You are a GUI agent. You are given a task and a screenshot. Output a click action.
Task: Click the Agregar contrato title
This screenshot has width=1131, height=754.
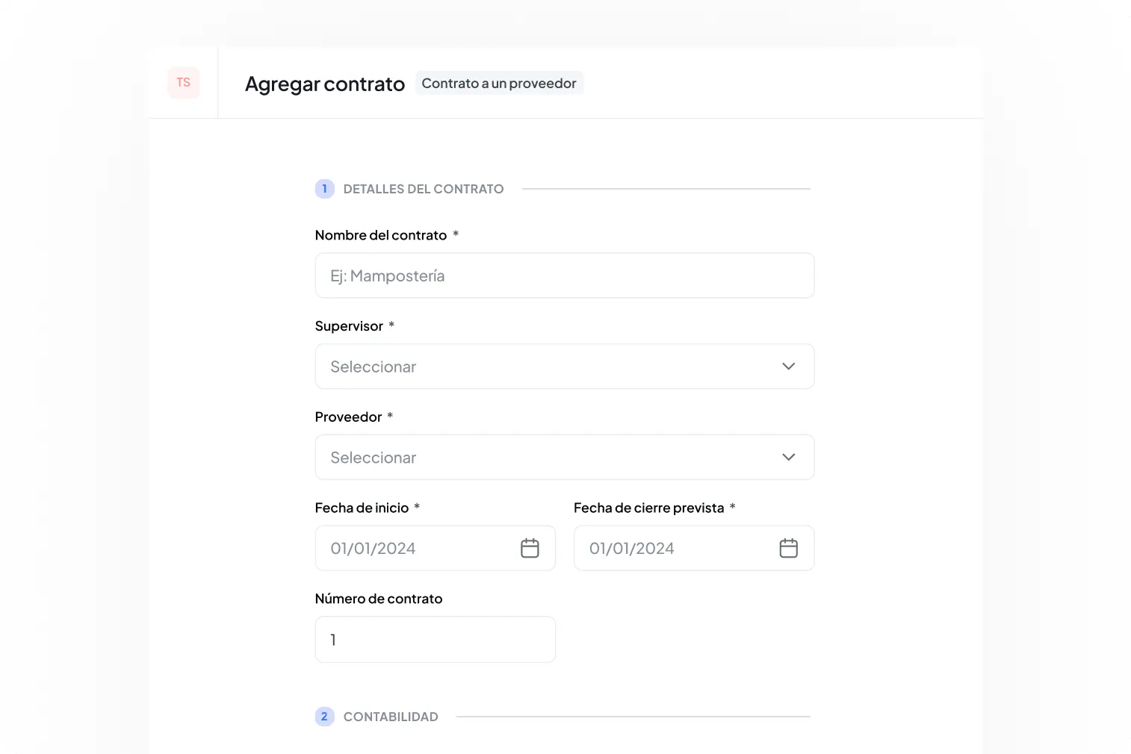click(324, 84)
